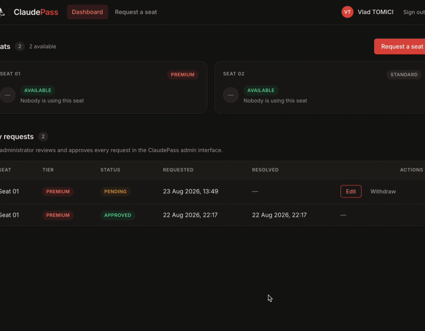Click PREMIUM badge in approved request row
Screen dimensions: 425x331
pos(58,215)
